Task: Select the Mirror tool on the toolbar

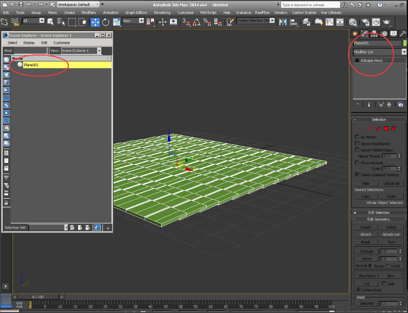Action: coord(284,23)
